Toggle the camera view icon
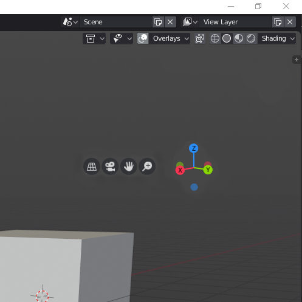 pos(110,166)
